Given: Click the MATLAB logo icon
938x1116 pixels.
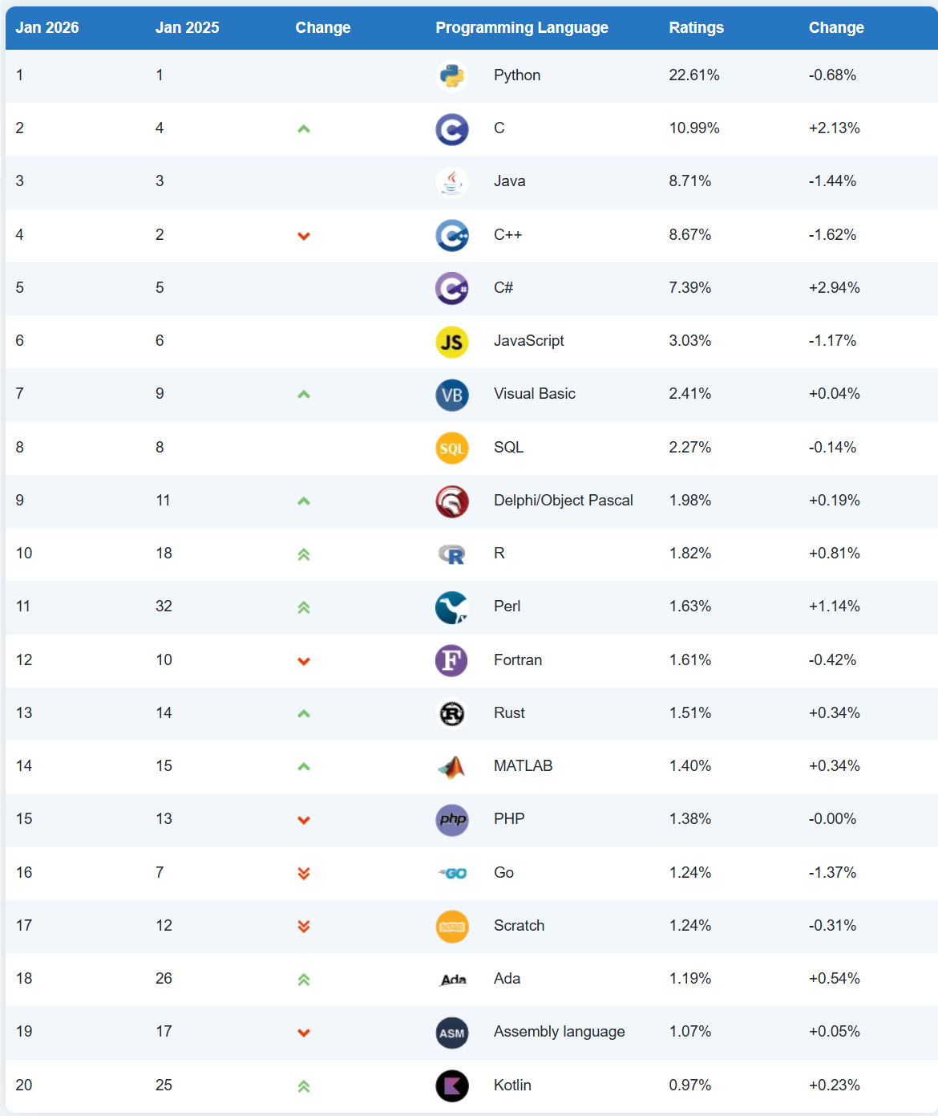Looking at the screenshot, I should pos(451,767).
